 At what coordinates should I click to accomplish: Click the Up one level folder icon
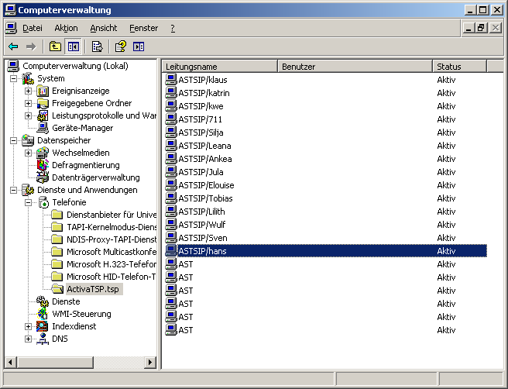[x=55, y=46]
